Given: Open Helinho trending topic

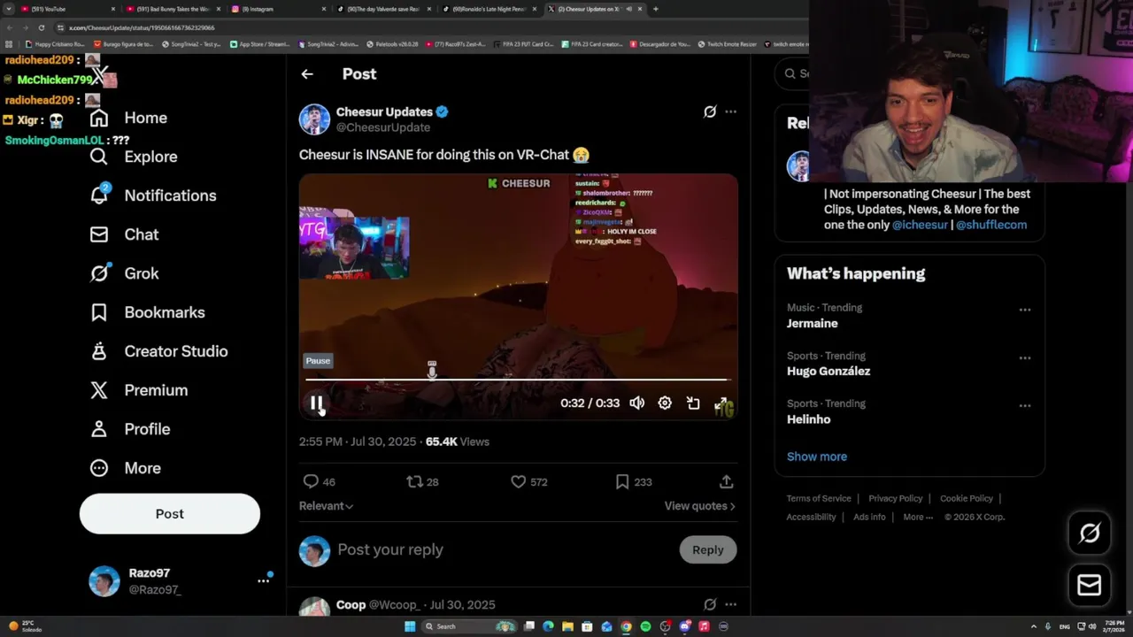Looking at the screenshot, I should [808, 419].
